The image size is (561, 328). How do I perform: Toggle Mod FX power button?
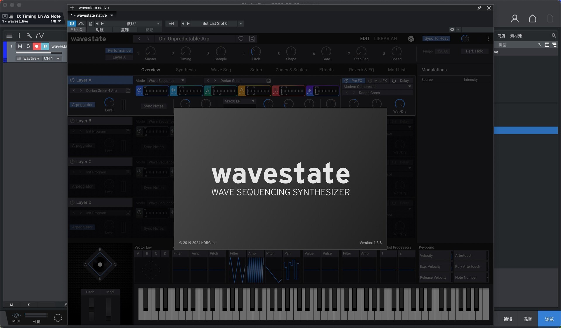pyautogui.click(x=370, y=81)
